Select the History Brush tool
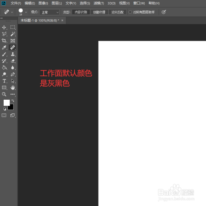Image resolution: width=206 pixels, height=206 pixels. [4, 61]
